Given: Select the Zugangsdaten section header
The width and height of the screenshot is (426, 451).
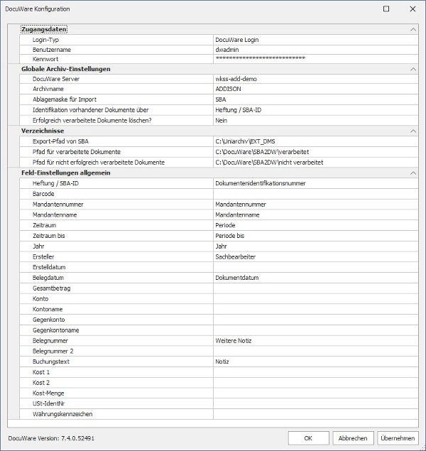Looking at the screenshot, I should pyautogui.click(x=44, y=29).
